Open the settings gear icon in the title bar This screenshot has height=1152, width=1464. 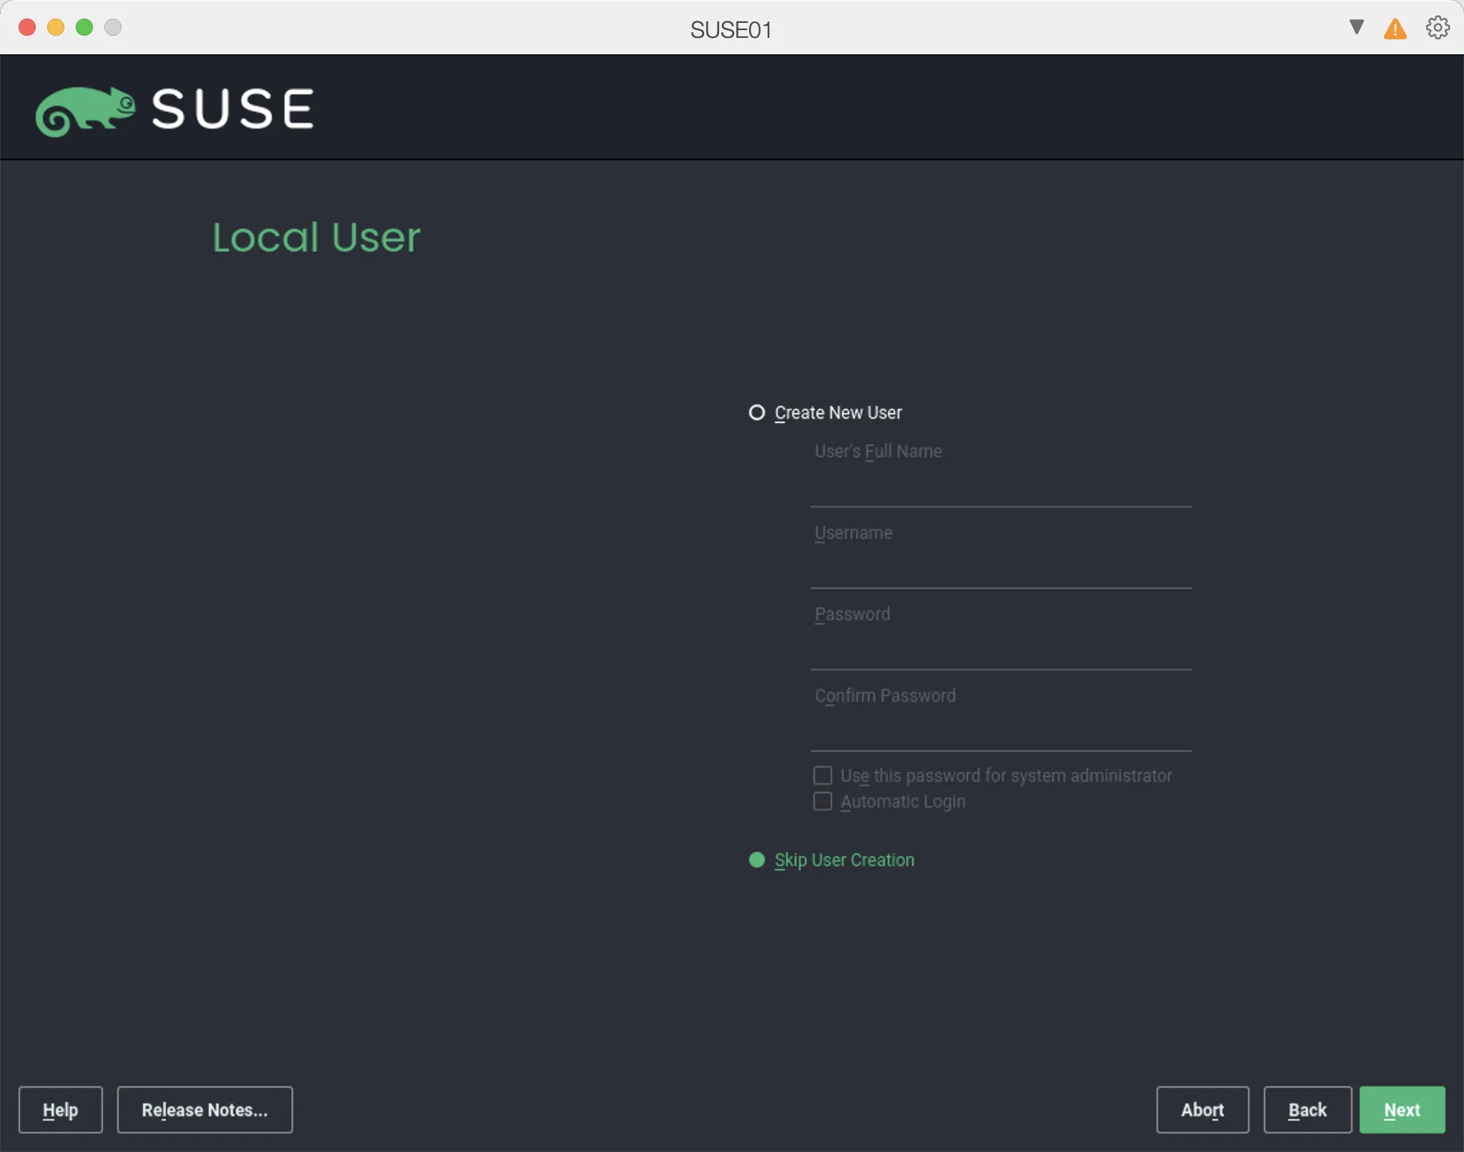(x=1437, y=27)
